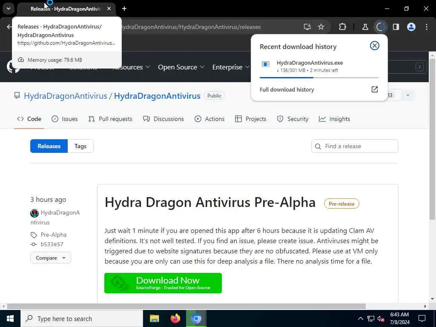Open the Security tab
Screen dimensions: 436x327
[x=293, y=119]
